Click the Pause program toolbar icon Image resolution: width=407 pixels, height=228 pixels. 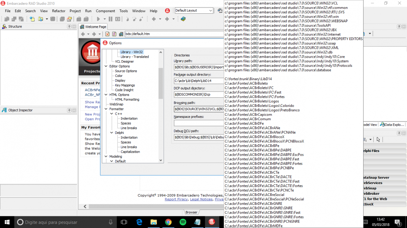110,19
